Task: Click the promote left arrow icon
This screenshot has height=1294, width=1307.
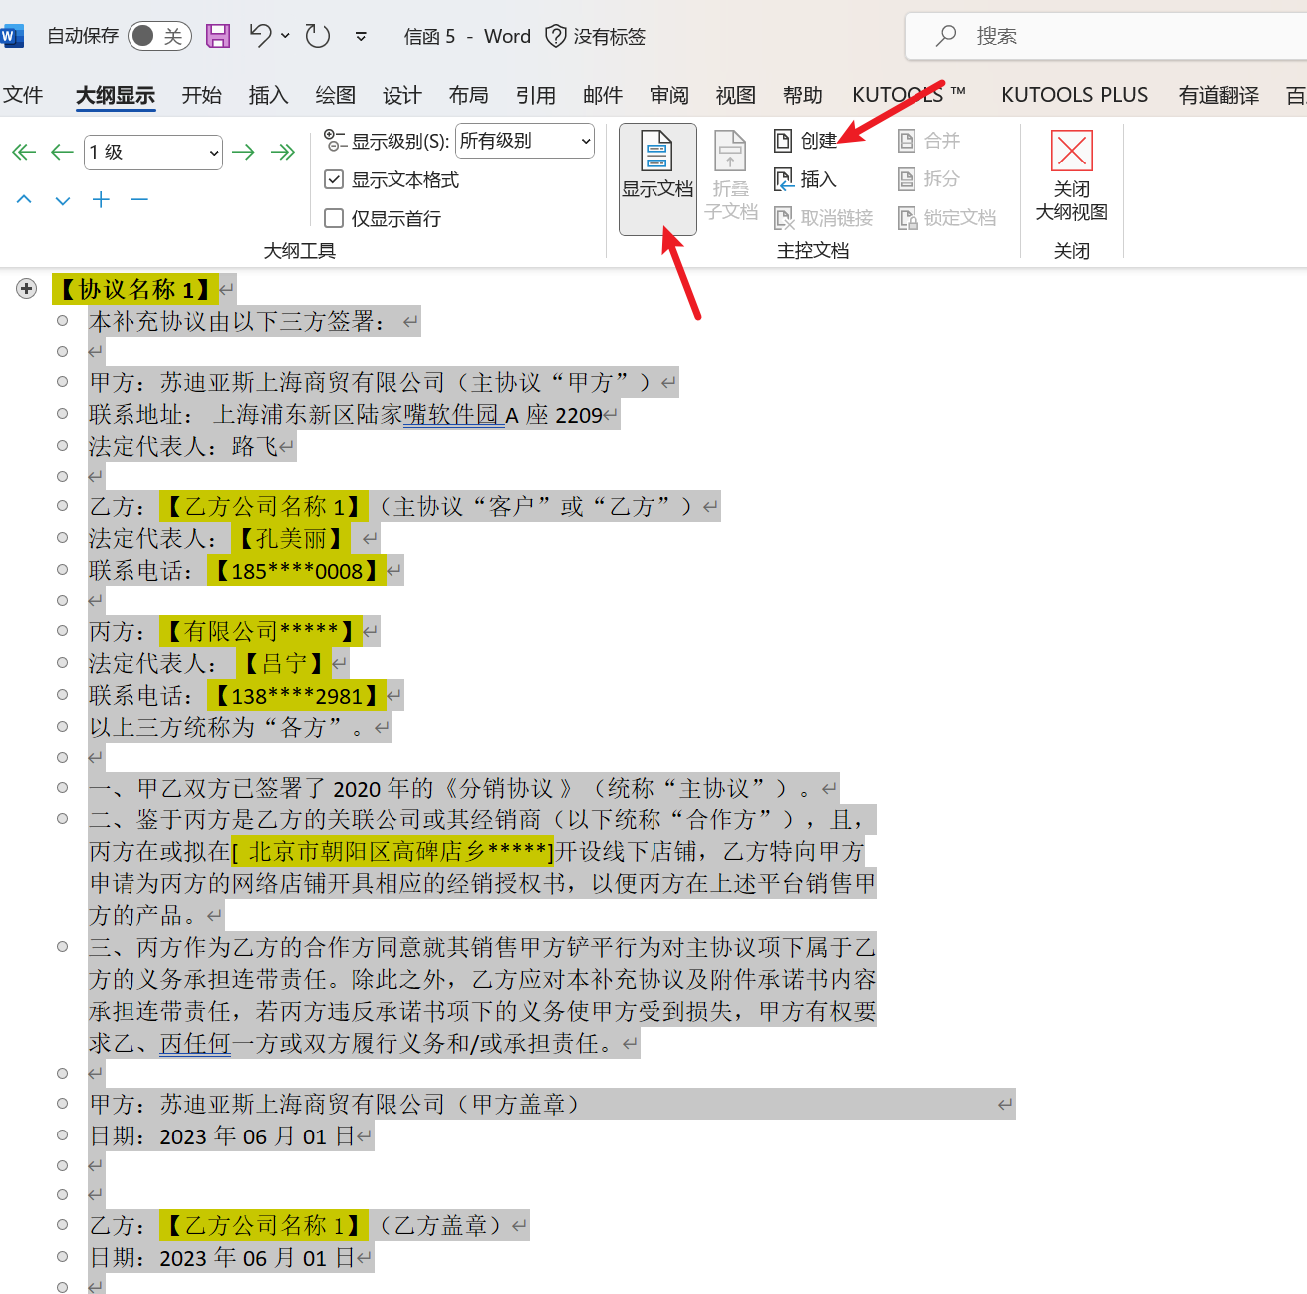Action: (62, 152)
